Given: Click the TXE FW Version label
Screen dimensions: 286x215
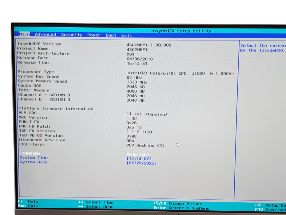Looking at the screenshot, I should point(37,131).
